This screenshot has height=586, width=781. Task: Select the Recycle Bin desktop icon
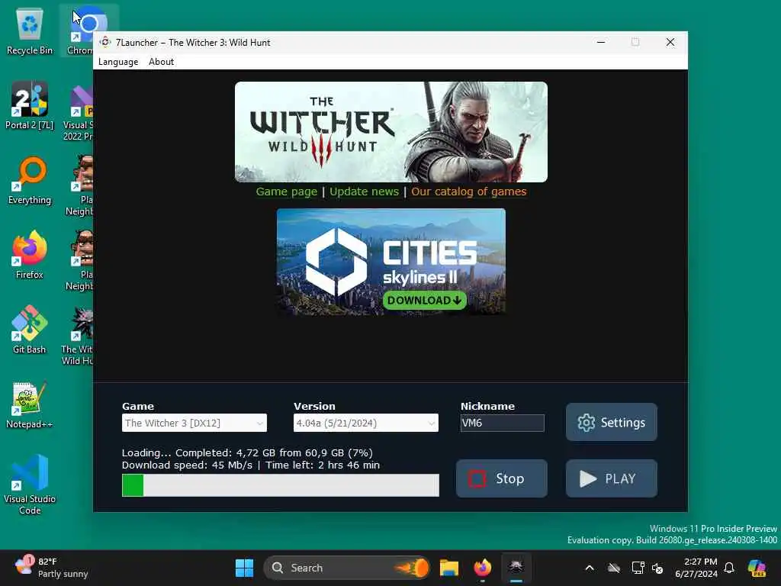30,31
